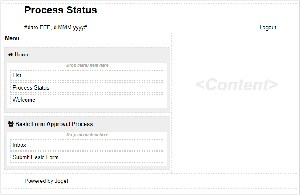Click drop zone under Home category
Image resolution: width=300 pixels, height=195 pixels.
point(87,65)
